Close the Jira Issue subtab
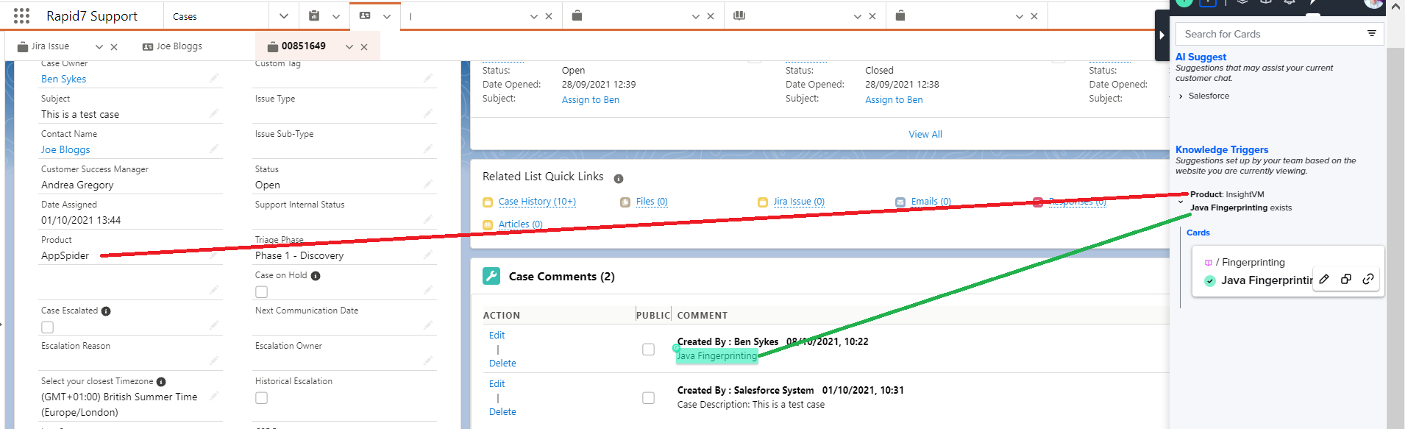This screenshot has height=429, width=1405. [114, 46]
